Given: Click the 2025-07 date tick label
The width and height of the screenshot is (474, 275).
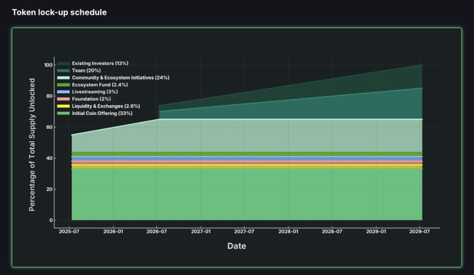Looking at the screenshot, I should (x=69, y=231).
